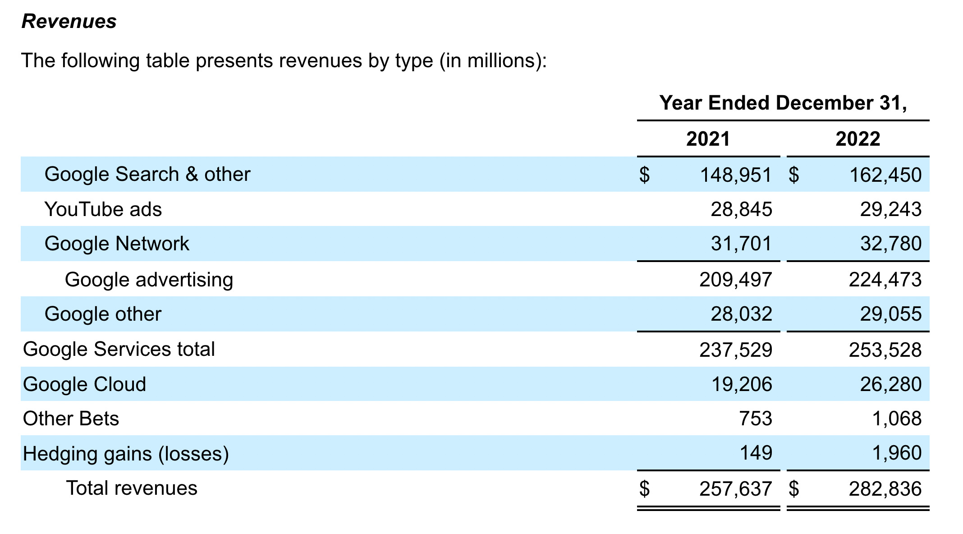
Task: Select the hedging value 149
Action: (x=756, y=453)
